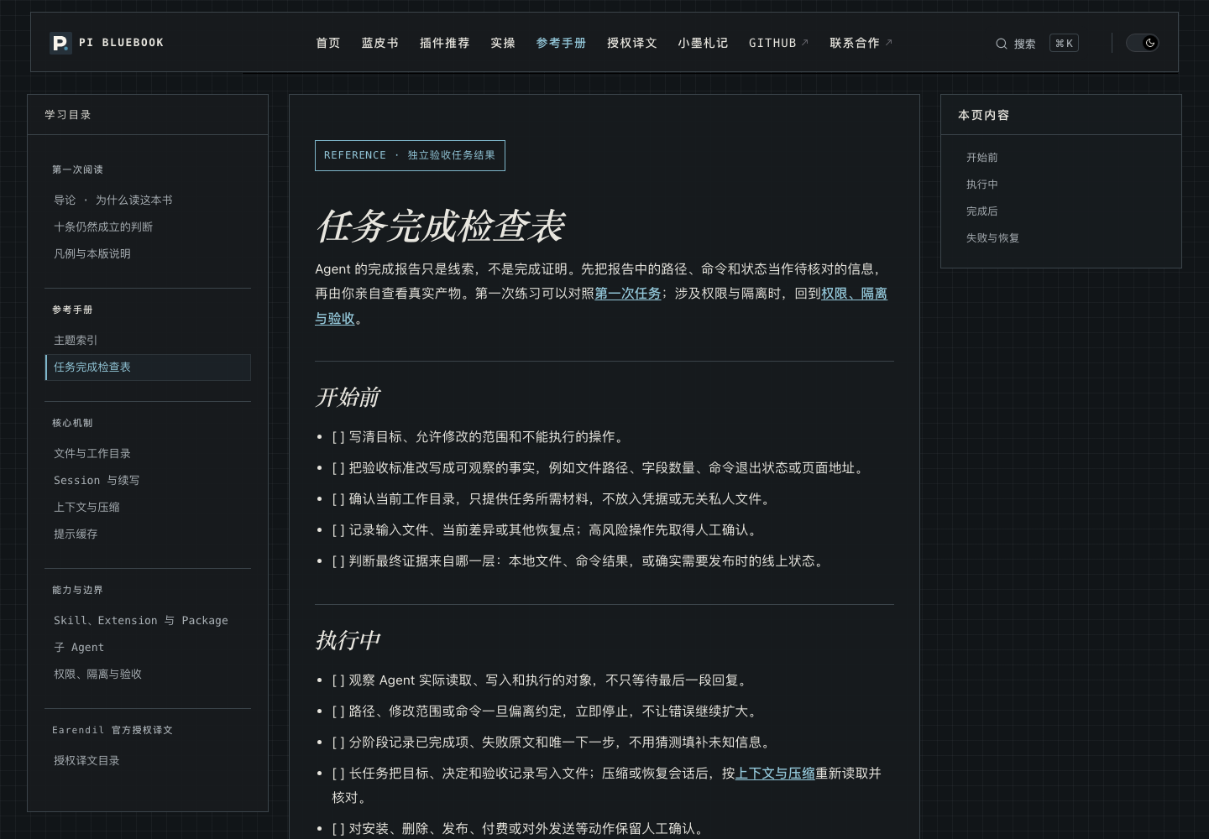Screen dimensions: 1209x839
Task: Click checklist item 确认当前工作目录
Action: click(552, 498)
